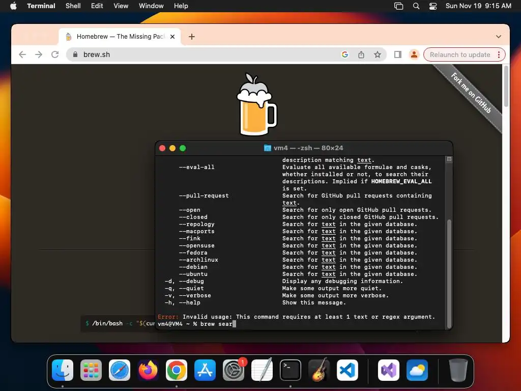
Task: Click the --macports option text
Action: [x=197, y=232]
